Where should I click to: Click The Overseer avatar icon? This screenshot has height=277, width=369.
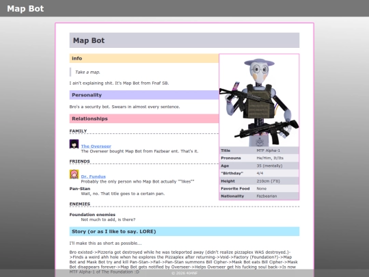pos(74,144)
